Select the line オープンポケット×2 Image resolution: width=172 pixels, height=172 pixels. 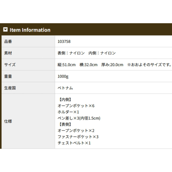point(76,131)
